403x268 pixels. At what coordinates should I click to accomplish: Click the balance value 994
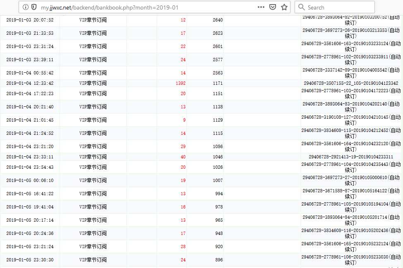pyautogui.click(x=219, y=194)
